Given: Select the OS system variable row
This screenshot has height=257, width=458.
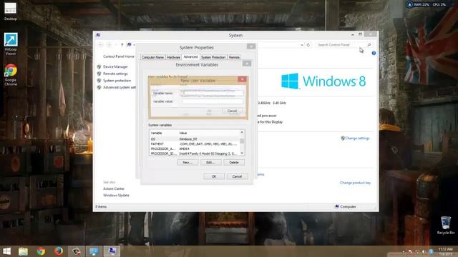Looking at the screenshot, I should [x=195, y=139].
